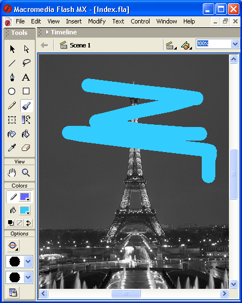Select the Paint Bucket tool

point(26,134)
